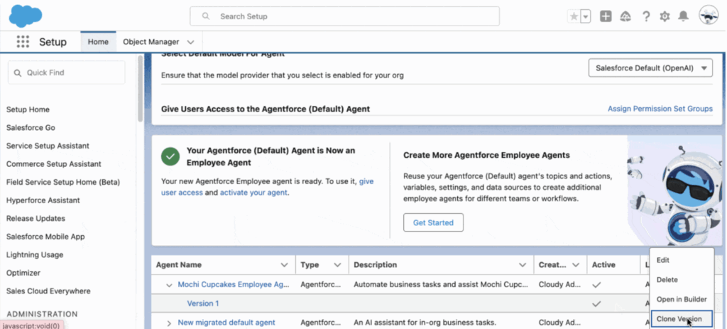Open the Salesforce Help question mark icon
This screenshot has width=727, height=329.
click(646, 16)
